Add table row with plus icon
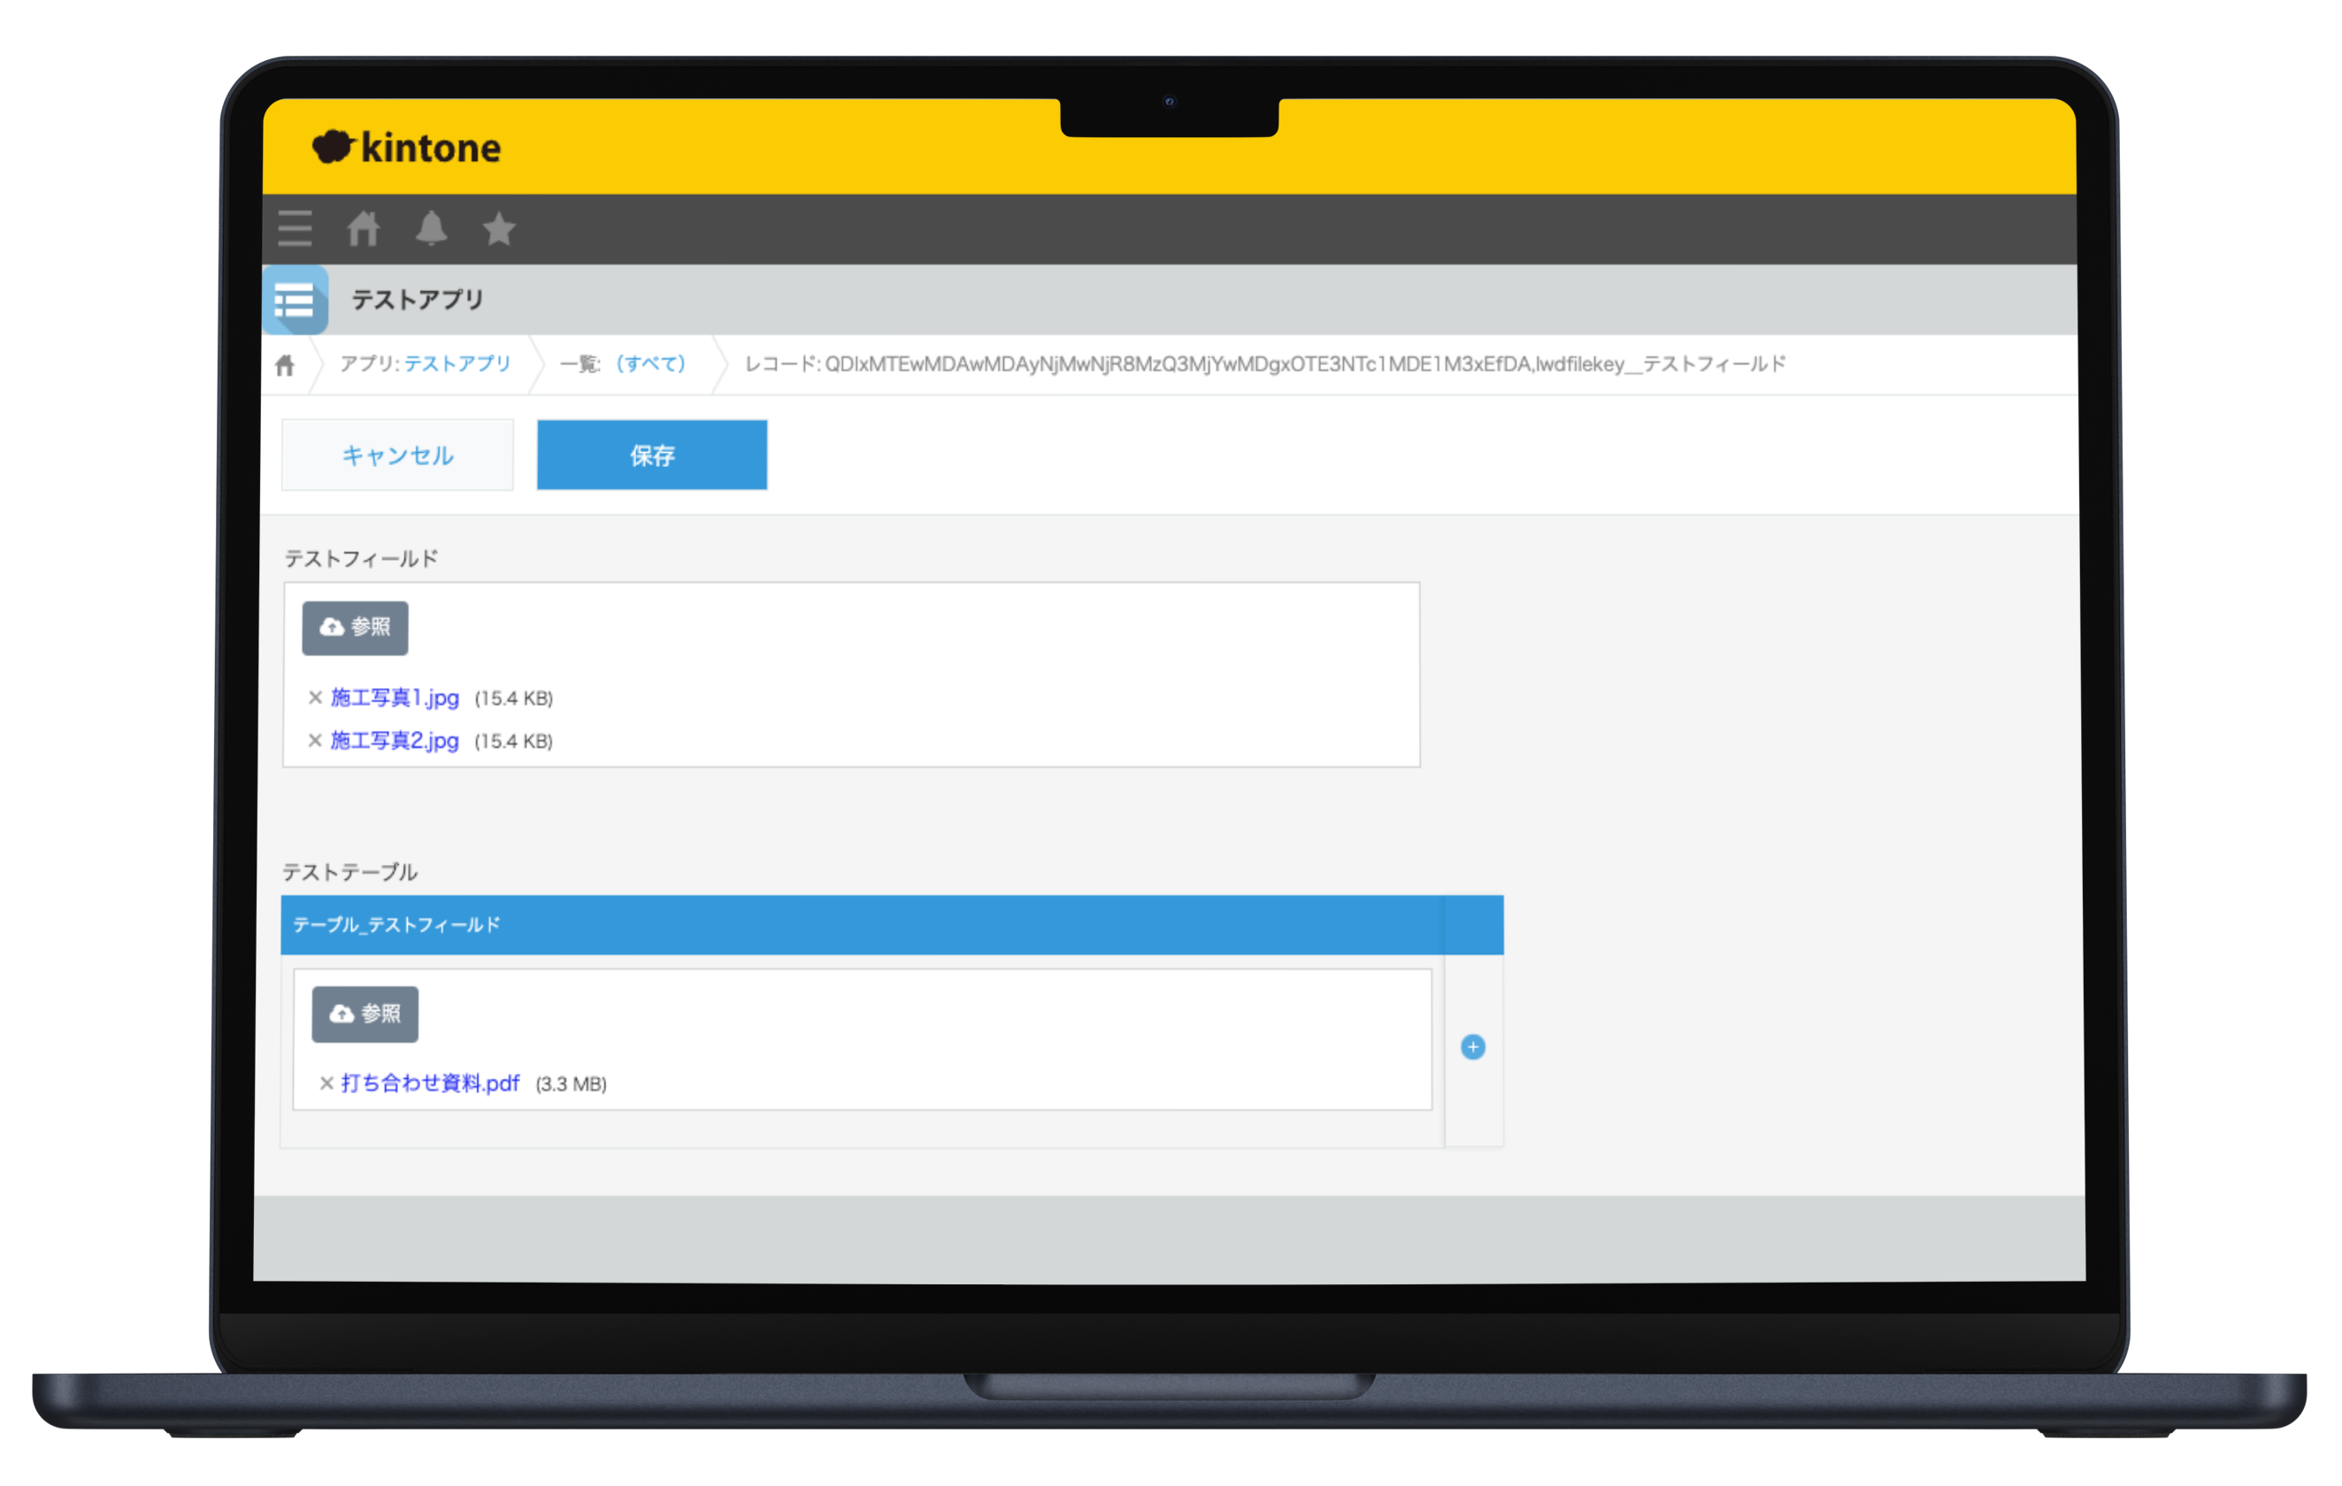This screenshot has width=2342, height=1486. tap(1472, 1046)
